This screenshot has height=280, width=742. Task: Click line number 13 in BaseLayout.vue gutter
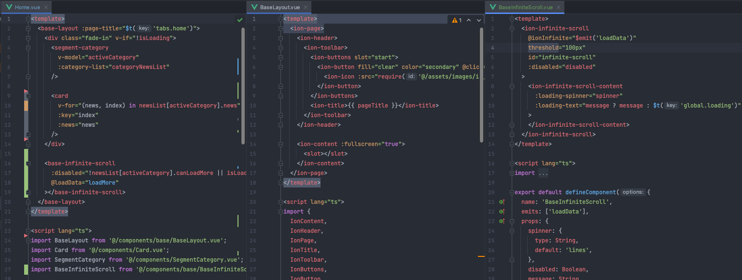[x=253, y=134]
